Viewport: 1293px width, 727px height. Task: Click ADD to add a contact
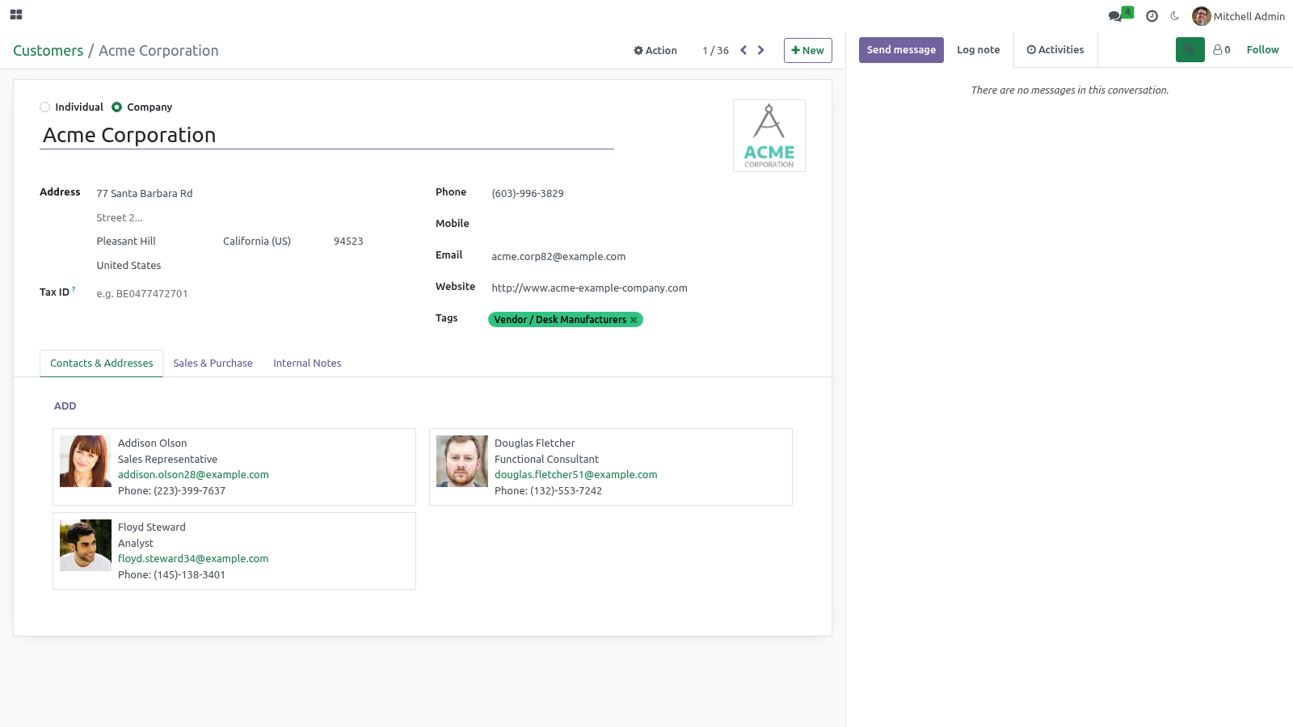65,406
